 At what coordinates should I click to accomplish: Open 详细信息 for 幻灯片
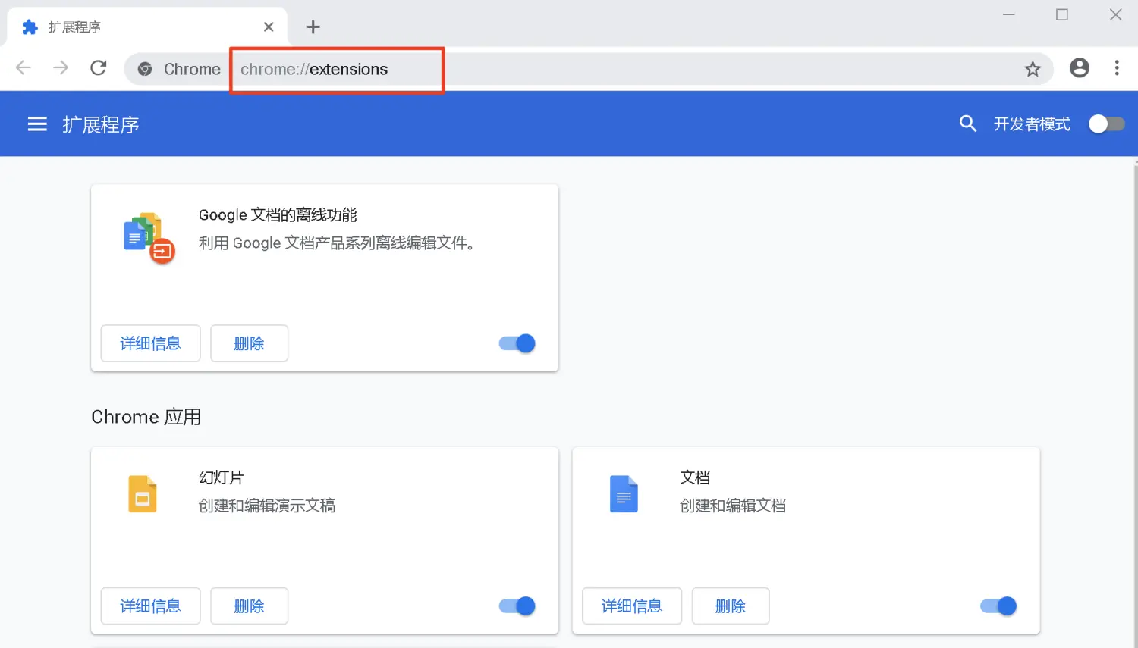tap(150, 606)
